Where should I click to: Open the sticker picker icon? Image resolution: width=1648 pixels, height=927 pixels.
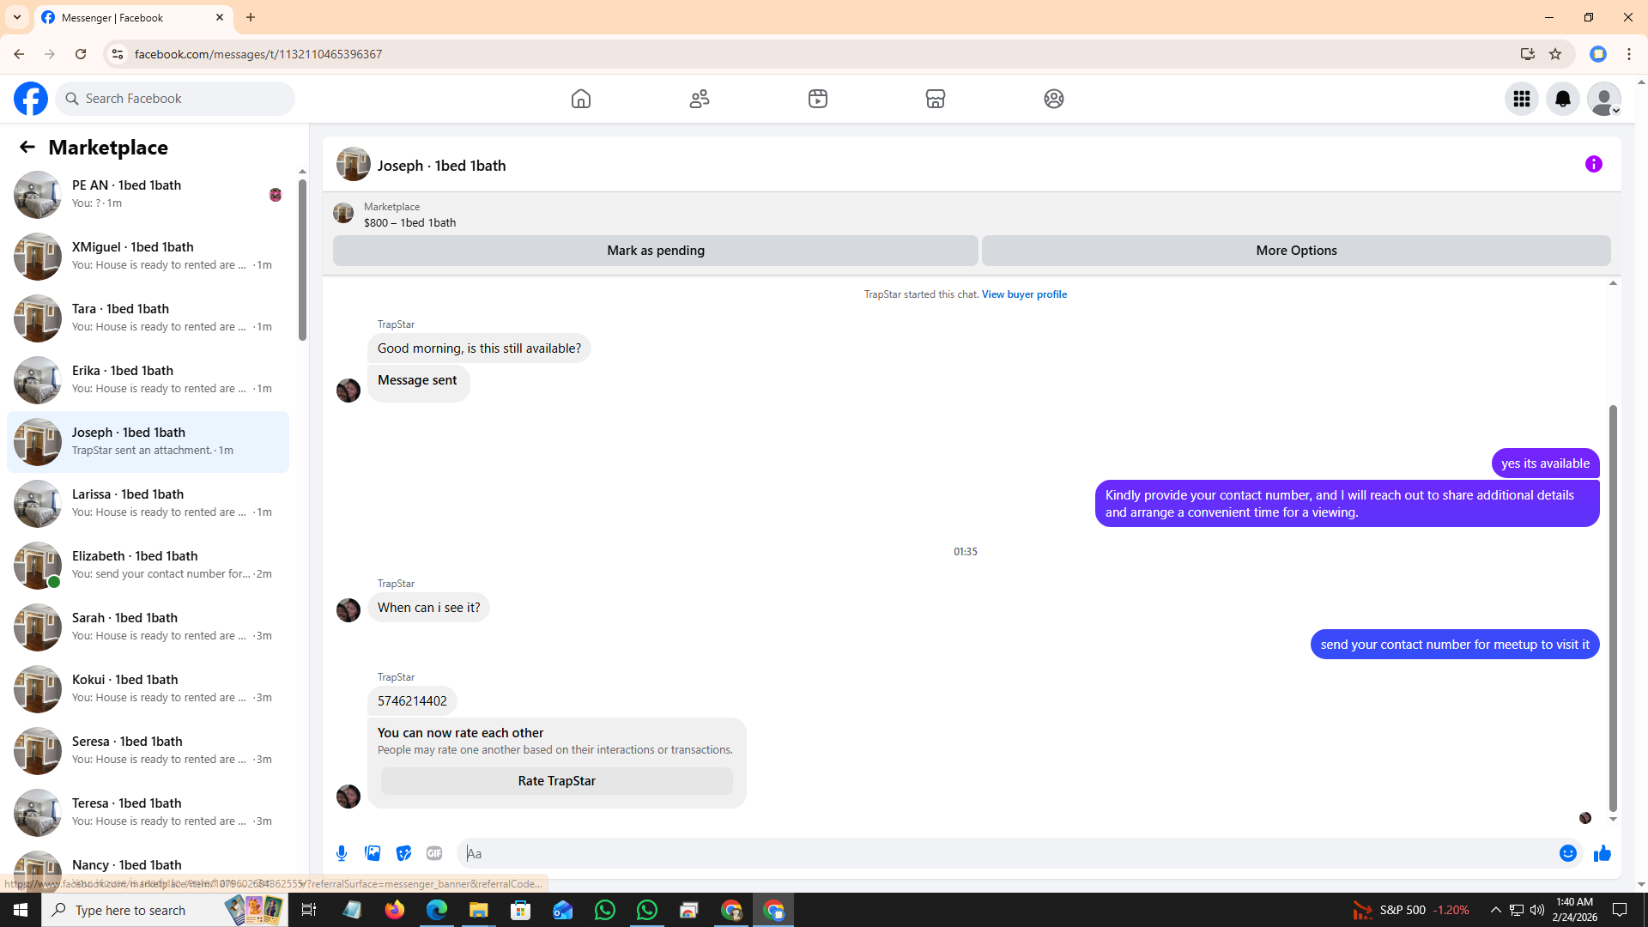click(x=403, y=853)
